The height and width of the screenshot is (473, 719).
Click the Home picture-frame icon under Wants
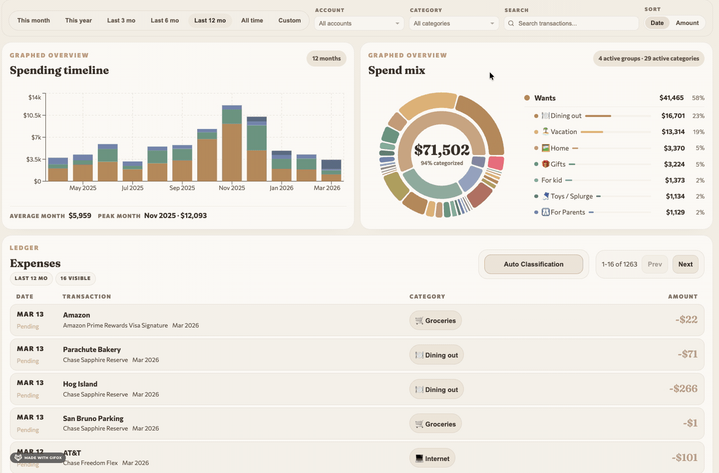click(x=546, y=148)
